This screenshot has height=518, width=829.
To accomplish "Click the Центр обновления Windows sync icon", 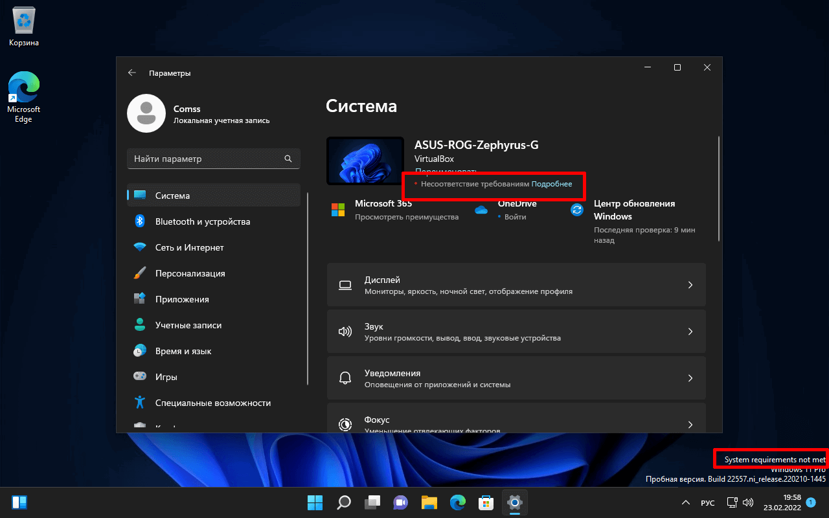I will click(577, 210).
